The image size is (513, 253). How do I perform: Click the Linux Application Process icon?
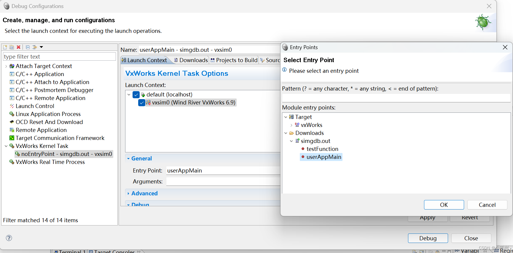coord(12,114)
